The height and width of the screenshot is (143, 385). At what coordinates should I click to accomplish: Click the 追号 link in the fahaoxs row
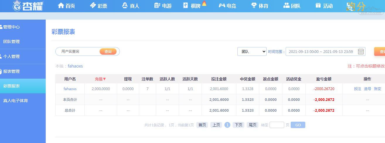tap(367, 89)
